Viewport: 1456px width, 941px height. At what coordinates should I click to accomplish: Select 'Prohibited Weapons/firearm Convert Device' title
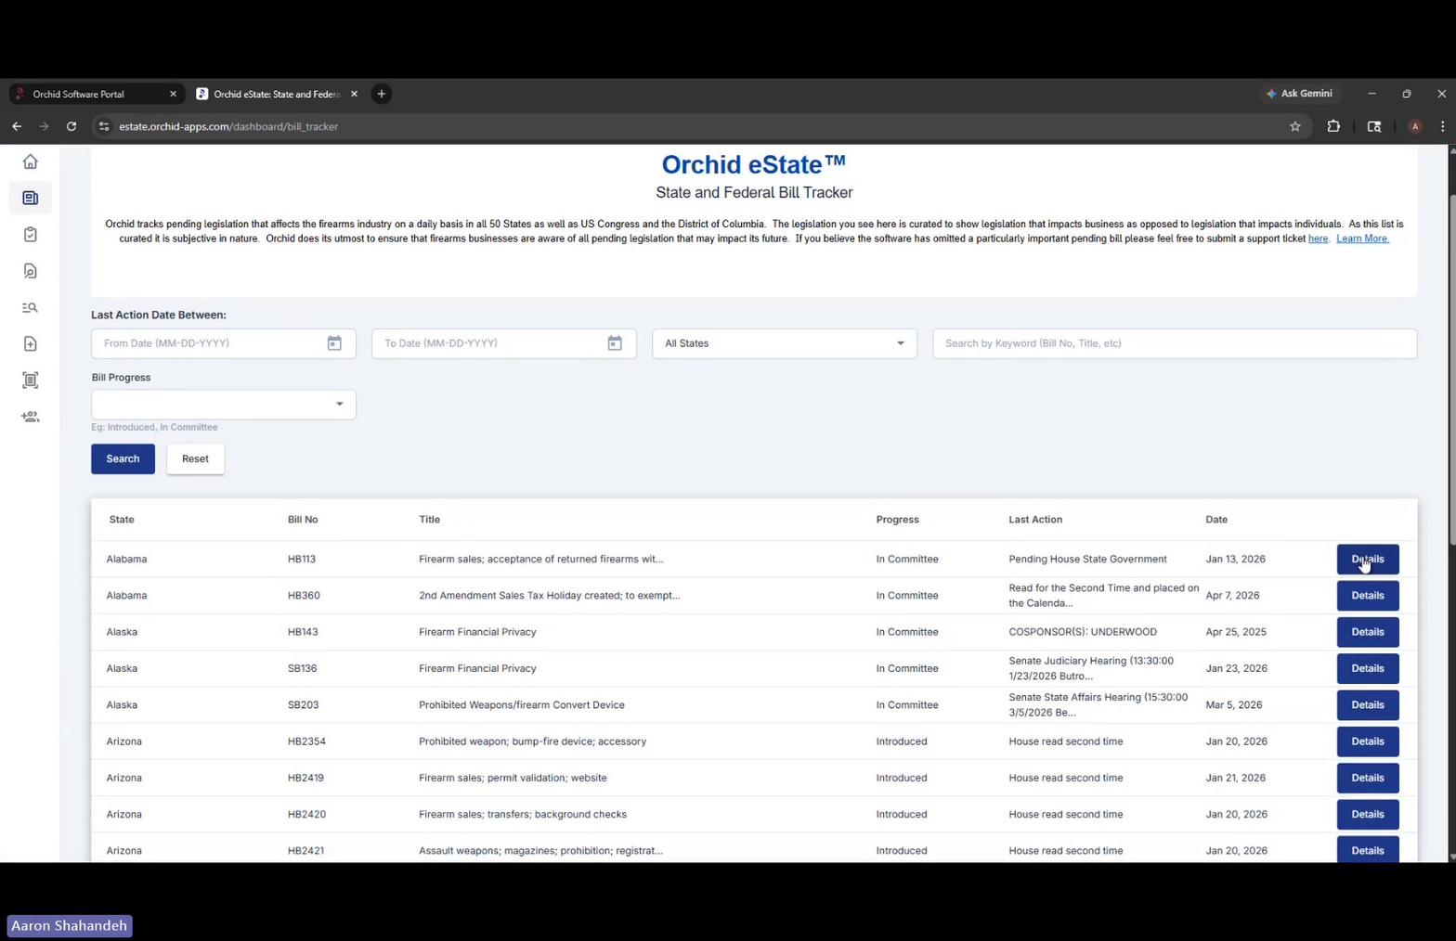[522, 705]
